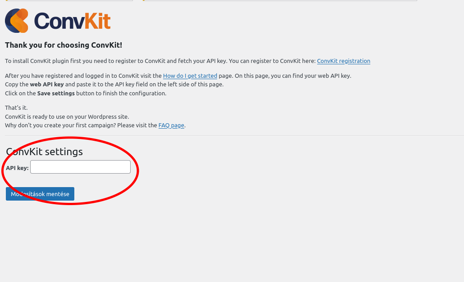Click the ready to use on Wordpress line
The width and height of the screenshot is (464, 282).
click(x=67, y=117)
